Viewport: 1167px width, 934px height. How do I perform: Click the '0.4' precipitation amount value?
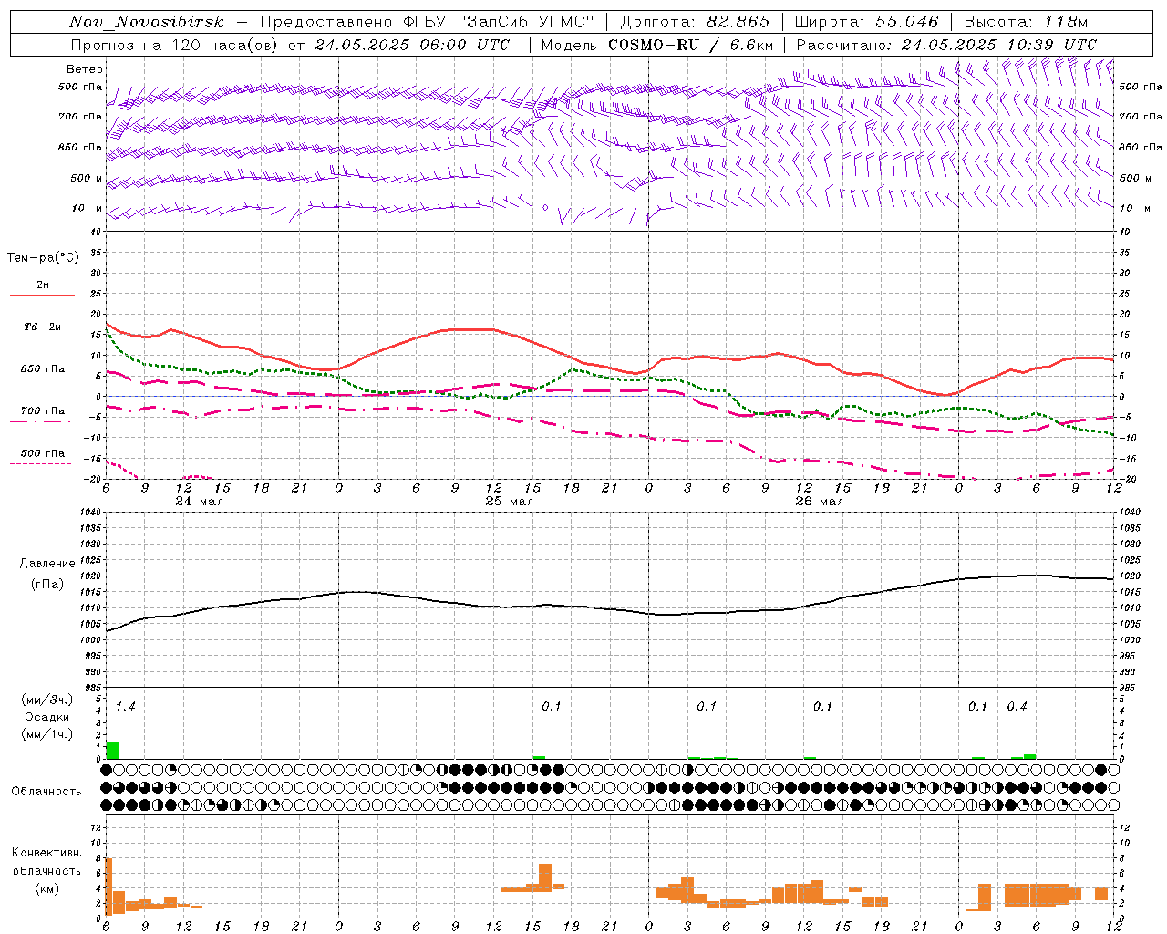point(1017,707)
